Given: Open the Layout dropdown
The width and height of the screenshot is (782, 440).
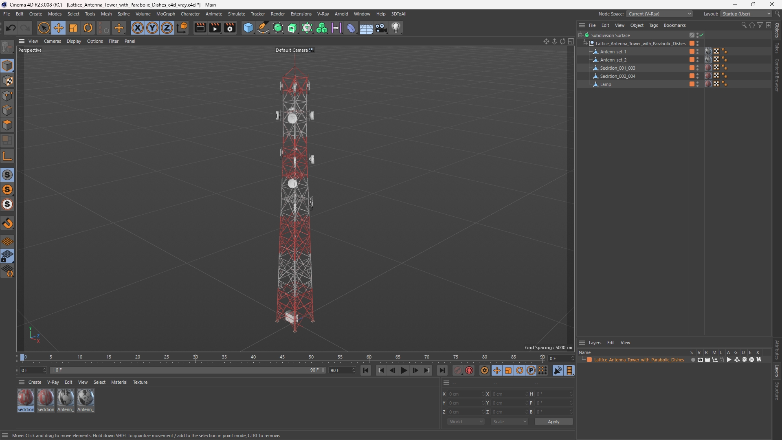Looking at the screenshot, I should [746, 14].
